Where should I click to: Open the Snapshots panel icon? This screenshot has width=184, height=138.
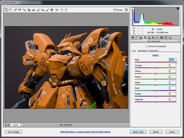point(170,37)
